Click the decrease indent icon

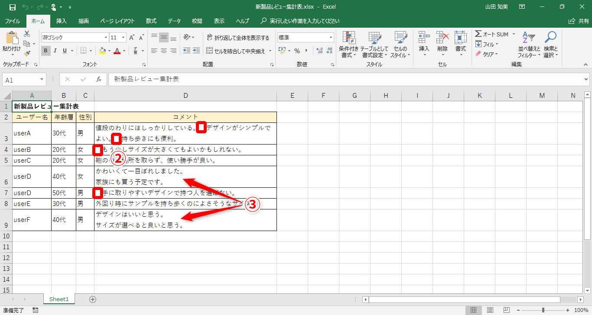[x=187, y=51]
